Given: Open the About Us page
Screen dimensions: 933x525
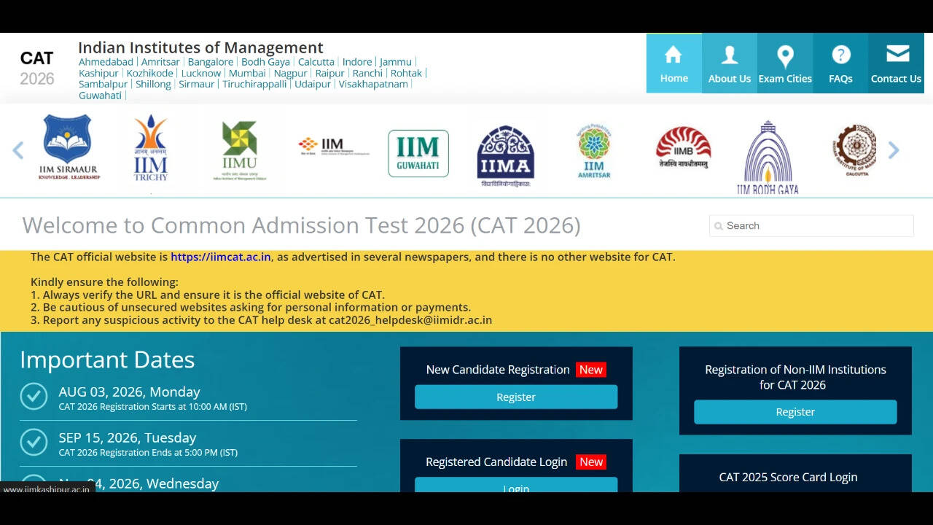Looking at the screenshot, I should [730, 63].
